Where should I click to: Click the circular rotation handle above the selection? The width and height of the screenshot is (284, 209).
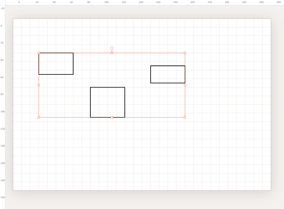[112, 48]
